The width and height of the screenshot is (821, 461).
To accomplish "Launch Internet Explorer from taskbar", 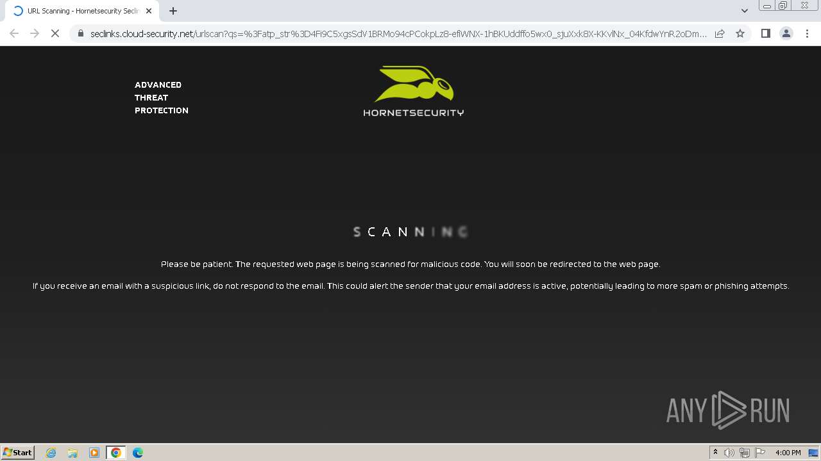I will [51, 453].
